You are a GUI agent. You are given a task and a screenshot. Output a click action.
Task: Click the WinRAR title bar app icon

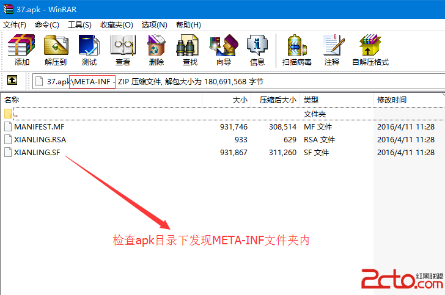8,9
